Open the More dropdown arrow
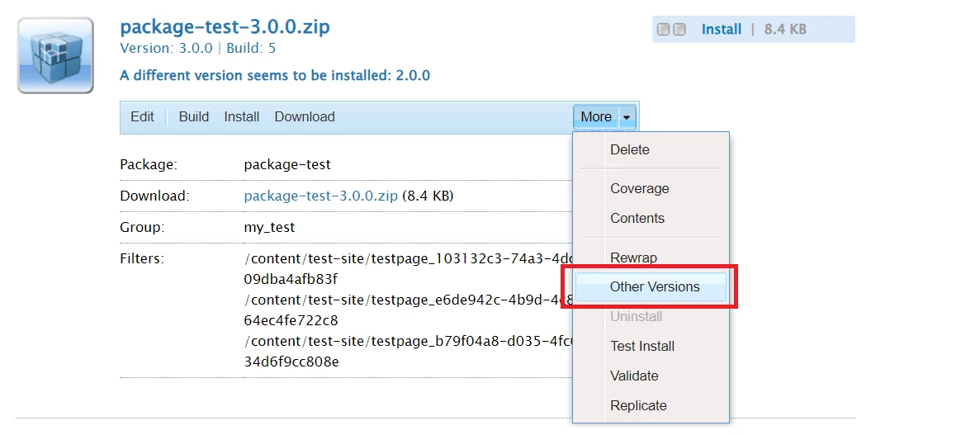The image size is (961, 435). point(627,117)
